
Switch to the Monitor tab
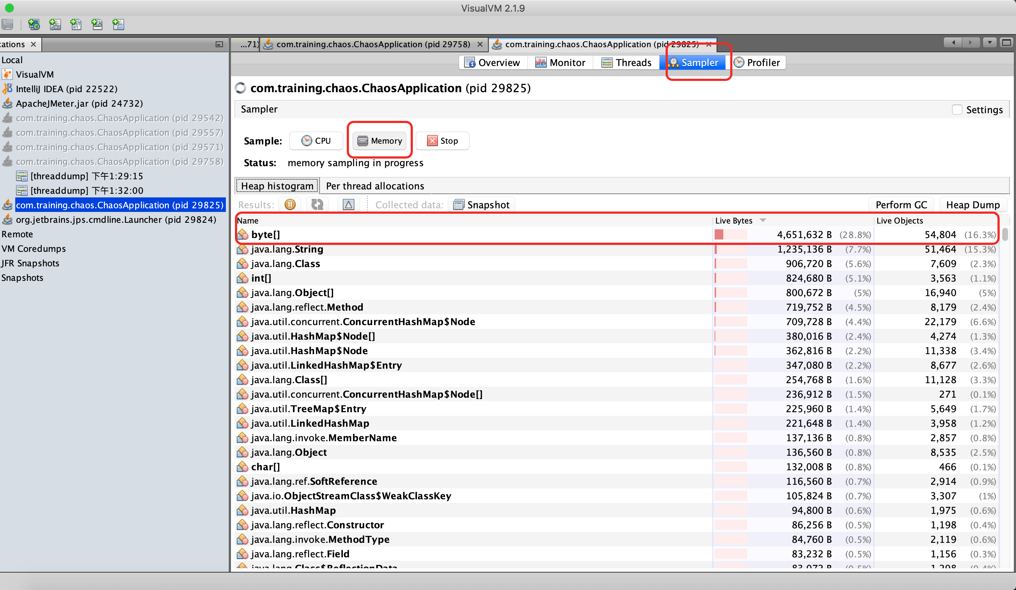[x=560, y=62]
